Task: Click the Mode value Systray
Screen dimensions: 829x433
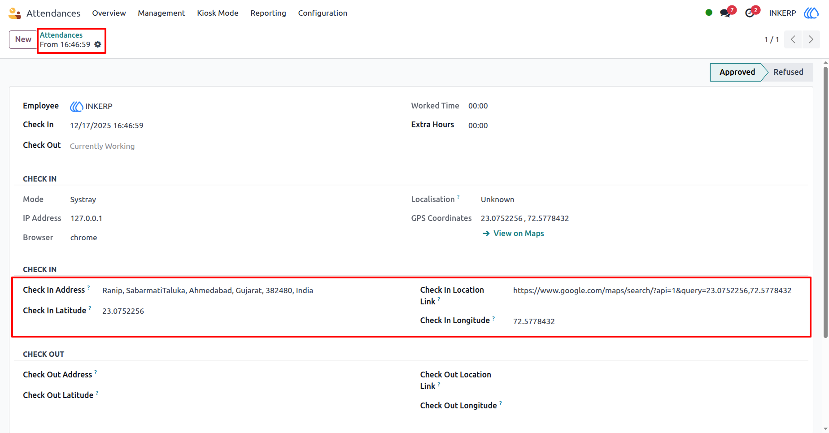Action: point(83,199)
